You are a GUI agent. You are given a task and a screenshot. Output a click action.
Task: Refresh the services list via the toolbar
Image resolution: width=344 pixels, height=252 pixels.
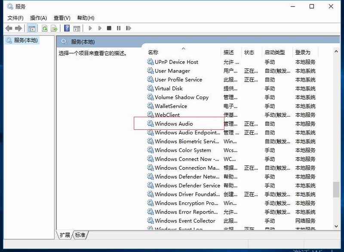pos(45,28)
